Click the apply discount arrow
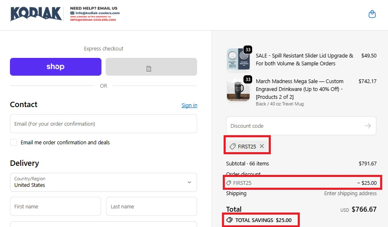Image resolution: width=388 pixels, height=227 pixels. pyautogui.click(x=367, y=126)
